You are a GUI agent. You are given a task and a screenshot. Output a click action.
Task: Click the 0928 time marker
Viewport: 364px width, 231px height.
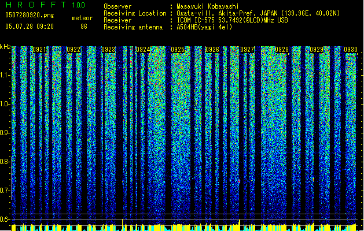click(x=282, y=50)
